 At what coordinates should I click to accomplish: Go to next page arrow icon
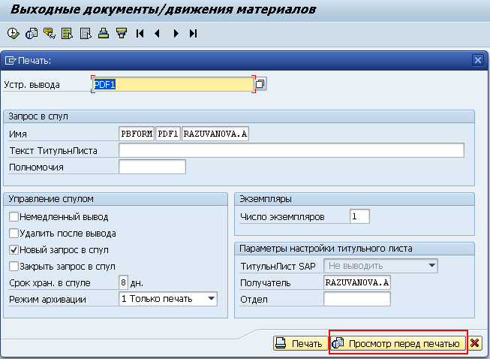pyautogui.click(x=176, y=33)
